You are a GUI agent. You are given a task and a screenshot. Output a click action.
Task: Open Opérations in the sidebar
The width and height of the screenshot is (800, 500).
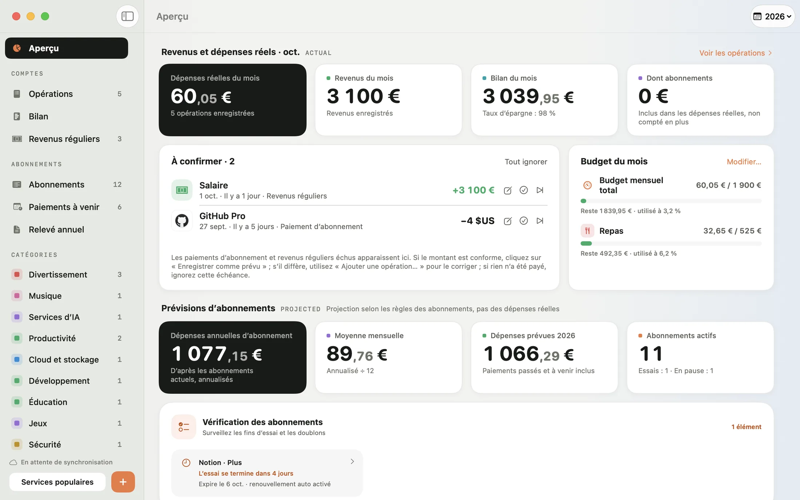pos(67,94)
